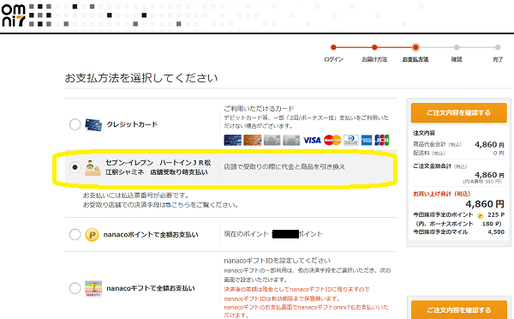
Task: Click the nanaco gift card icon
Action: pos(93,288)
